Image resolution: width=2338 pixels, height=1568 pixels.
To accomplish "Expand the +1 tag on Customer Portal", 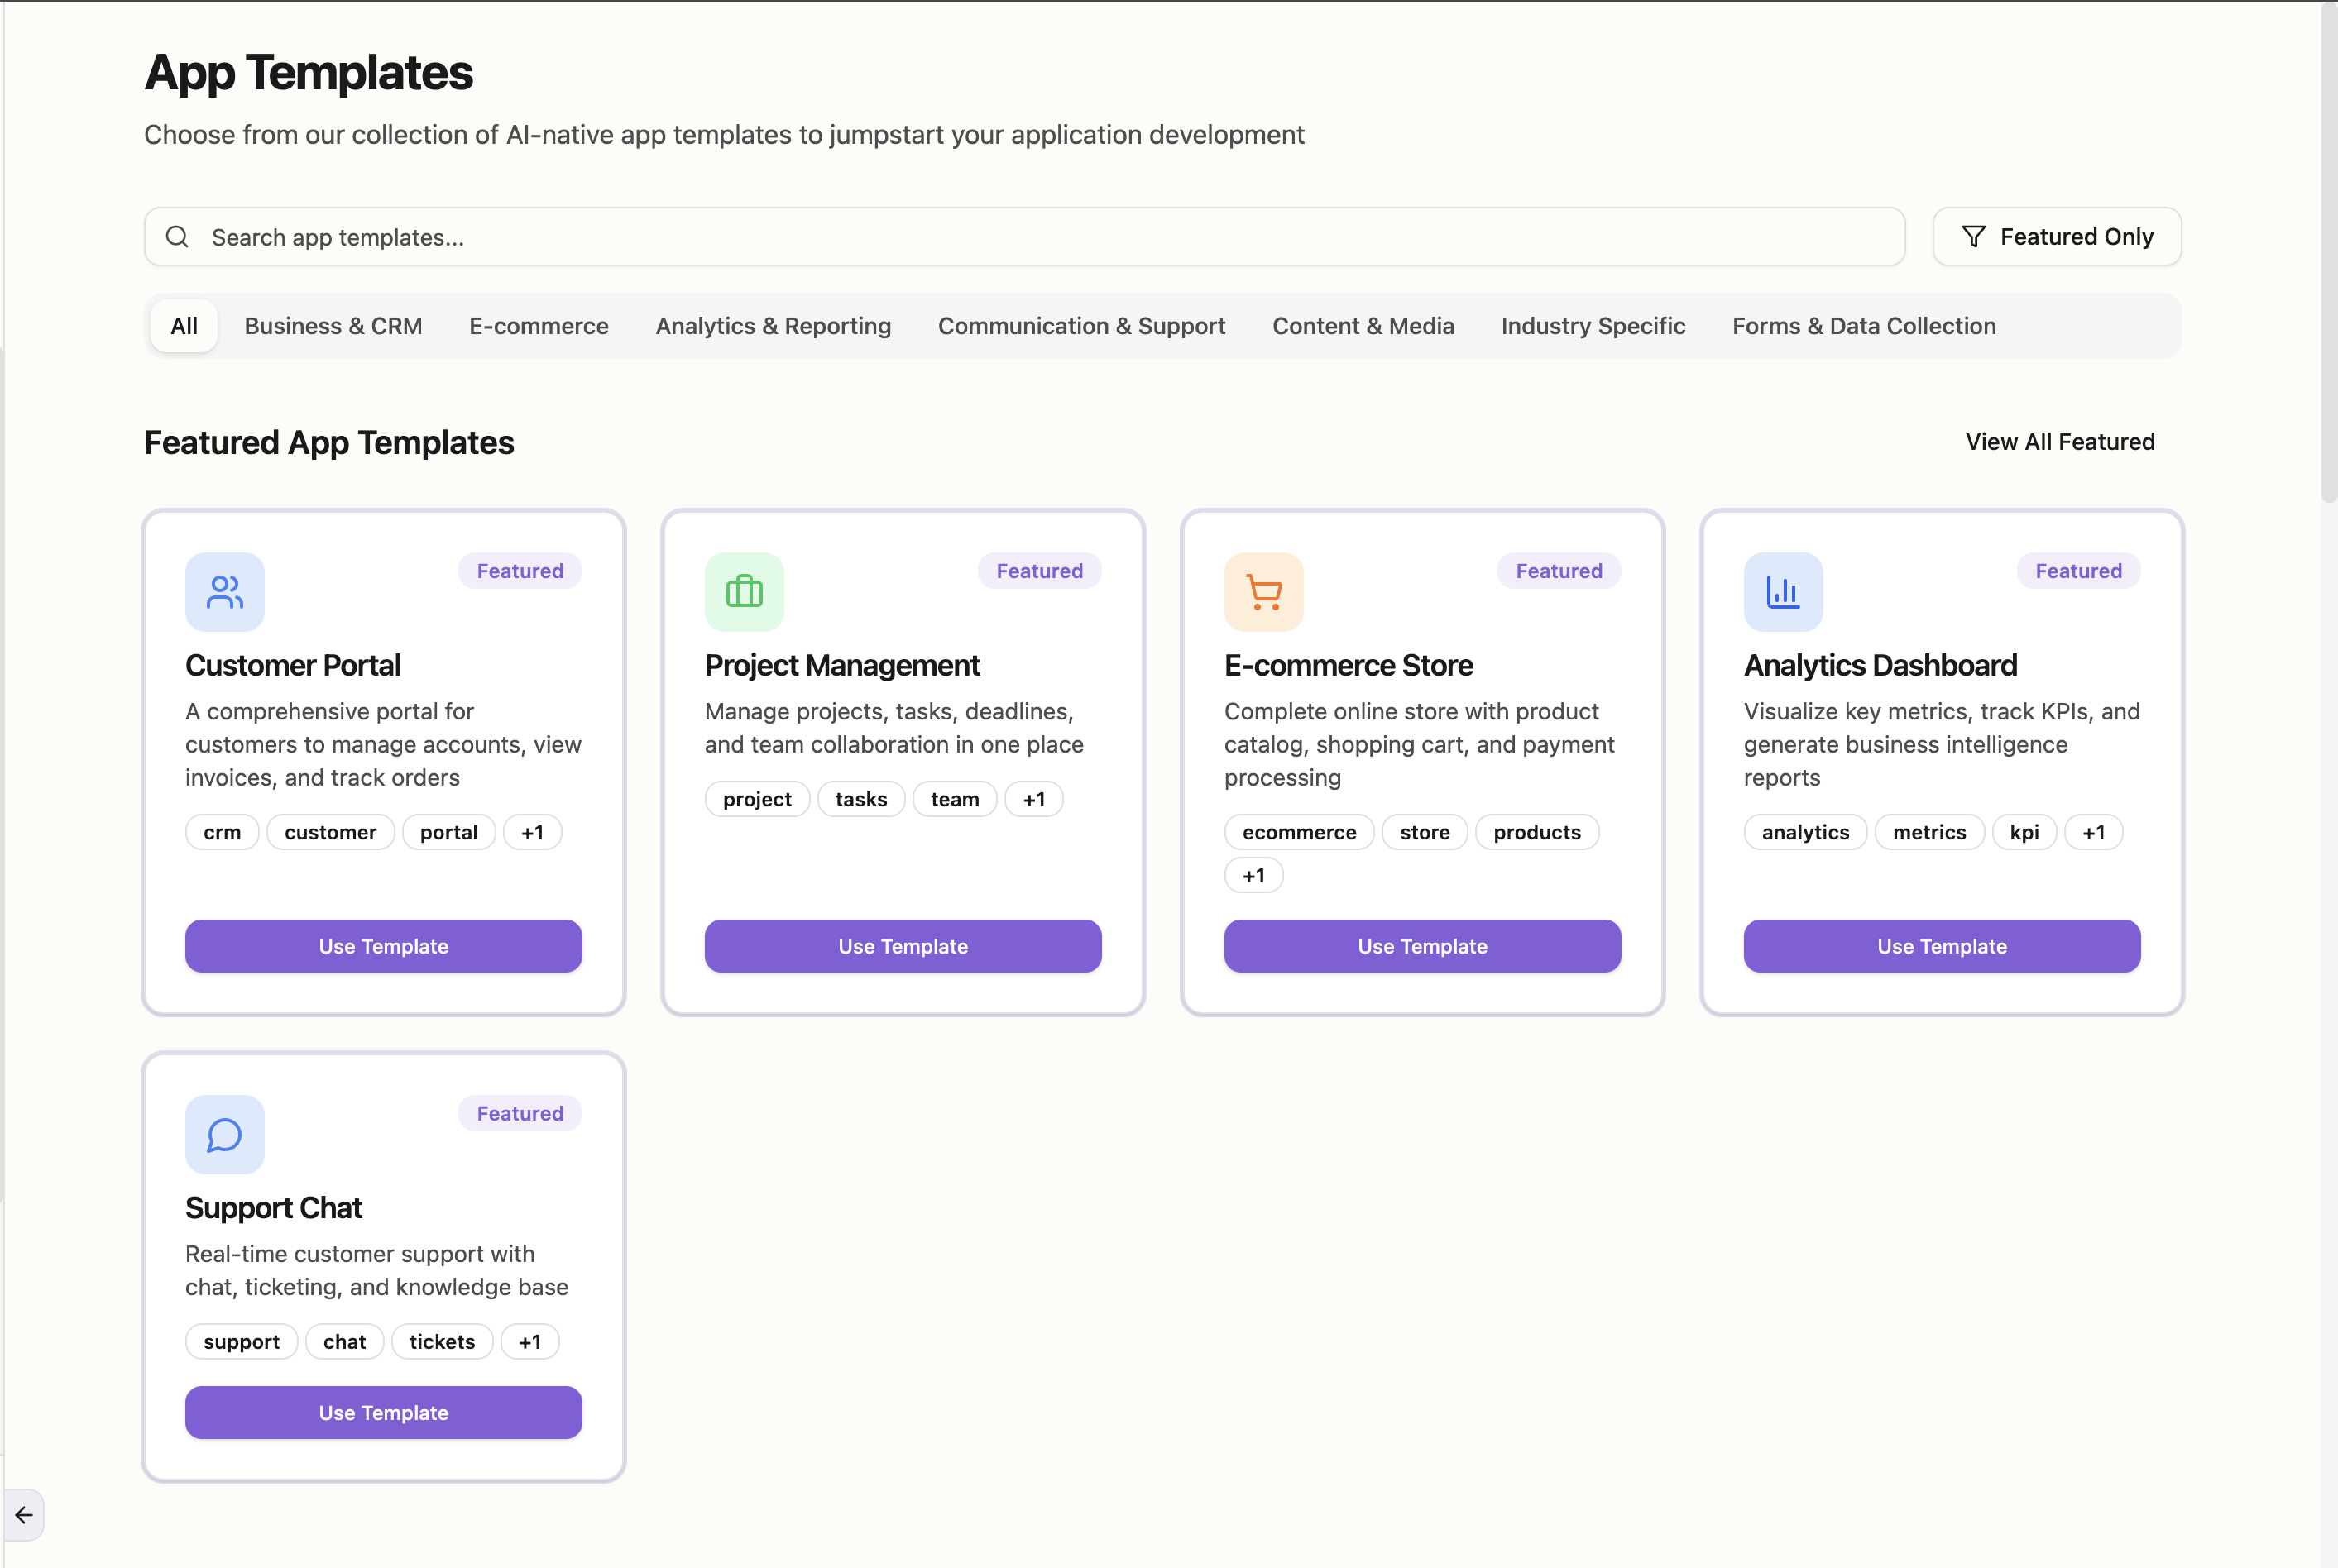I will [532, 833].
